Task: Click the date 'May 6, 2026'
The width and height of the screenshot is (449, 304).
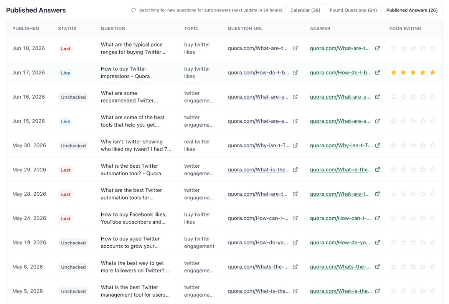Action: [x=28, y=267]
